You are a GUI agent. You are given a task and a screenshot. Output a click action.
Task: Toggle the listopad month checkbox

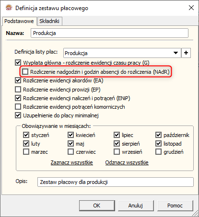[x=158, y=143]
